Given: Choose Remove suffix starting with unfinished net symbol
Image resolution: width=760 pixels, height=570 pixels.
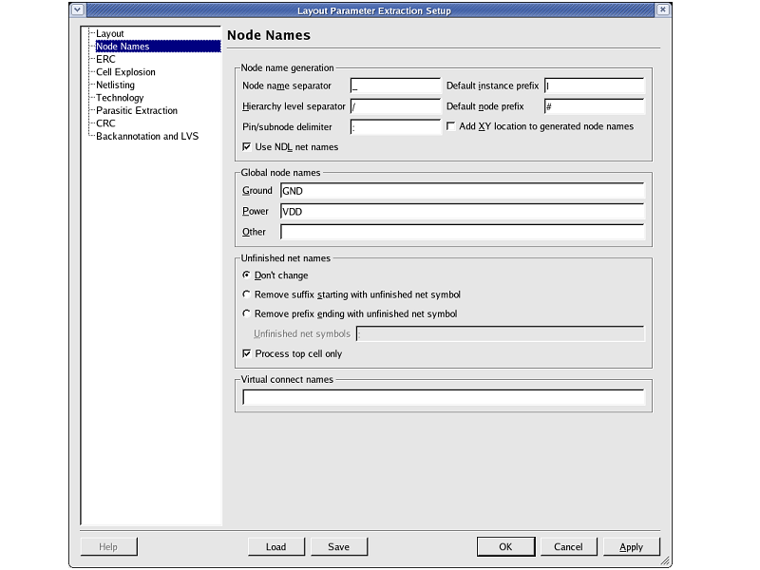Looking at the screenshot, I should (247, 294).
